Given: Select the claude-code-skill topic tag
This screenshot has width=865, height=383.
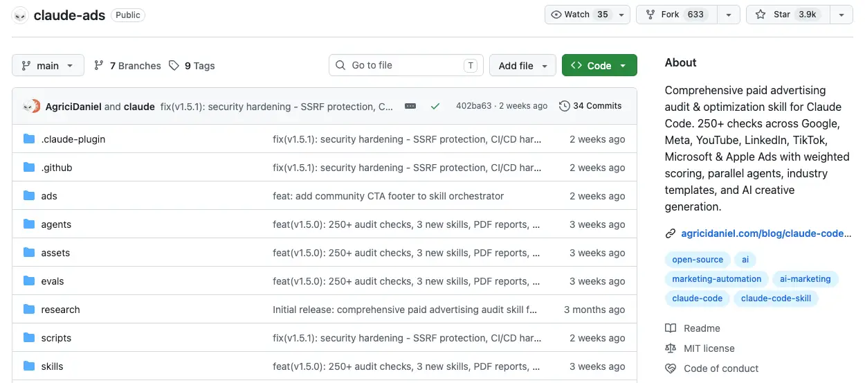Looking at the screenshot, I should 776,299.
